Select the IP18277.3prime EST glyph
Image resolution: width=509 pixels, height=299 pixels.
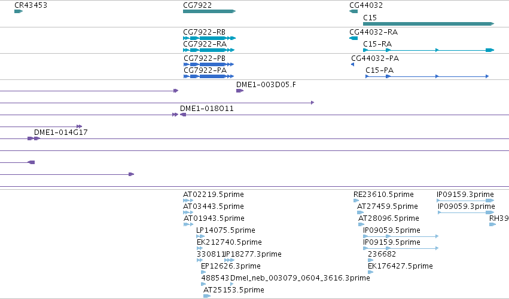click(229, 260)
